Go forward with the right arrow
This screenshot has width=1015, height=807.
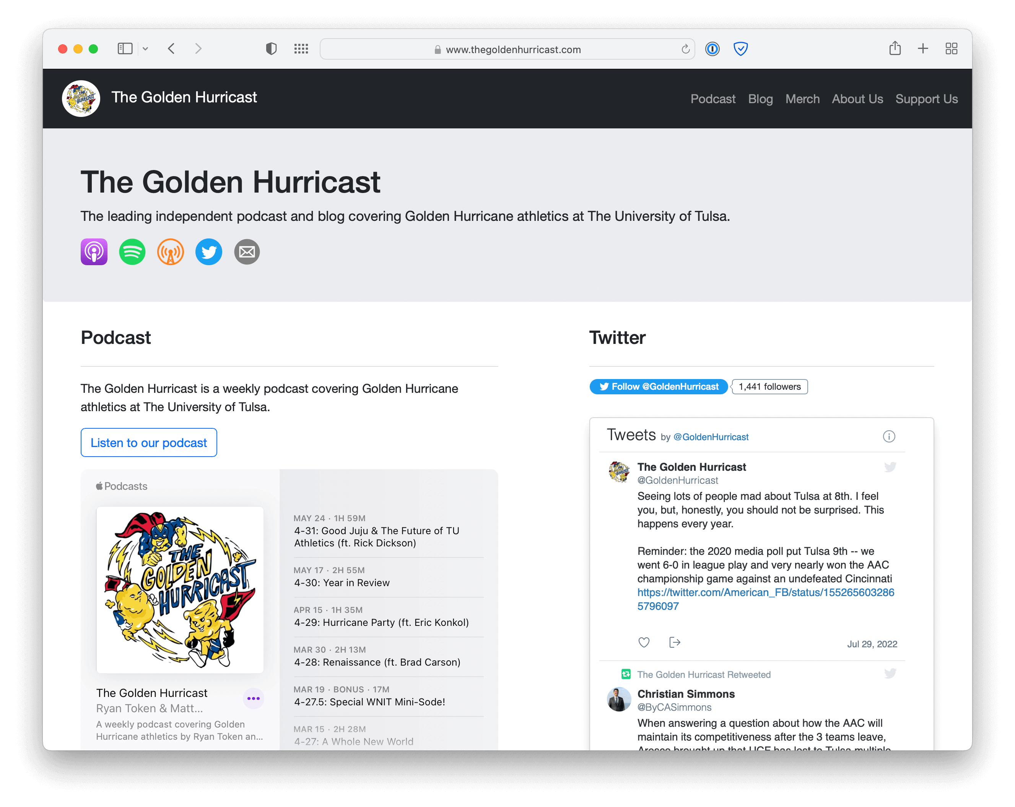click(198, 49)
